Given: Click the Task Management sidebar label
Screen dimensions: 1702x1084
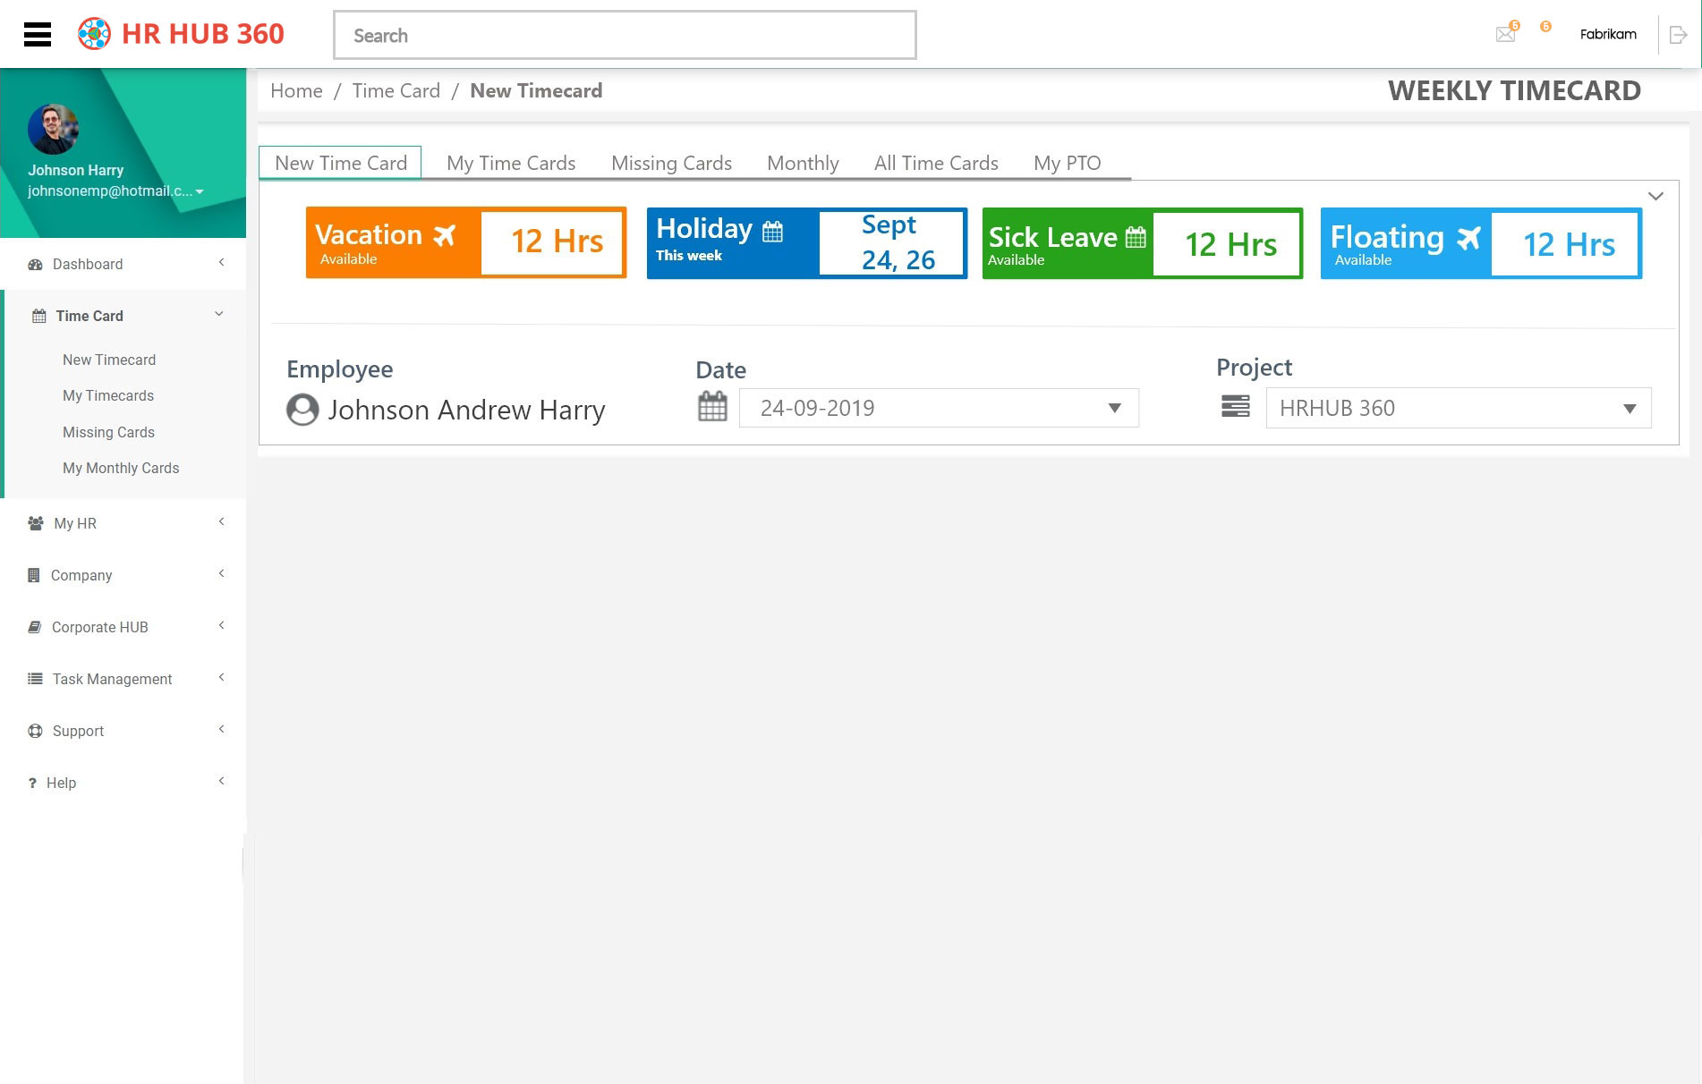Looking at the screenshot, I should (112, 679).
